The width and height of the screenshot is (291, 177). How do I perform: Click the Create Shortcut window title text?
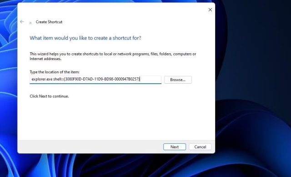tap(49, 22)
